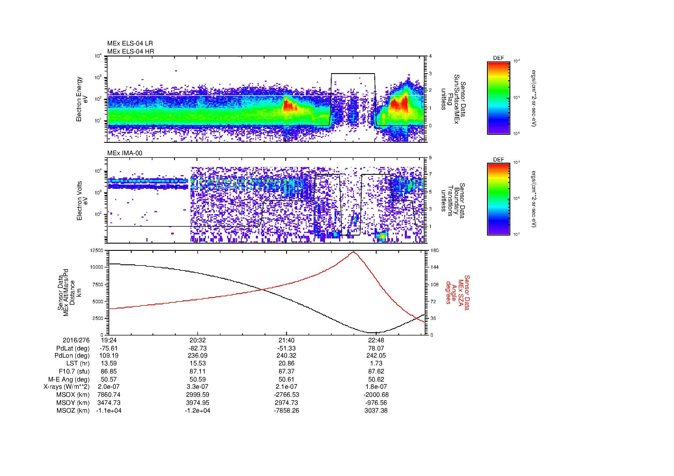Click the '19:24' time tick label
This screenshot has width=674, height=476.
tap(109, 340)
